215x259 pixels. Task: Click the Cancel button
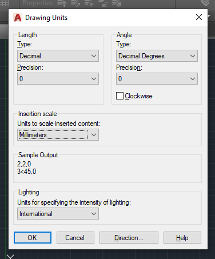[75, 238]
